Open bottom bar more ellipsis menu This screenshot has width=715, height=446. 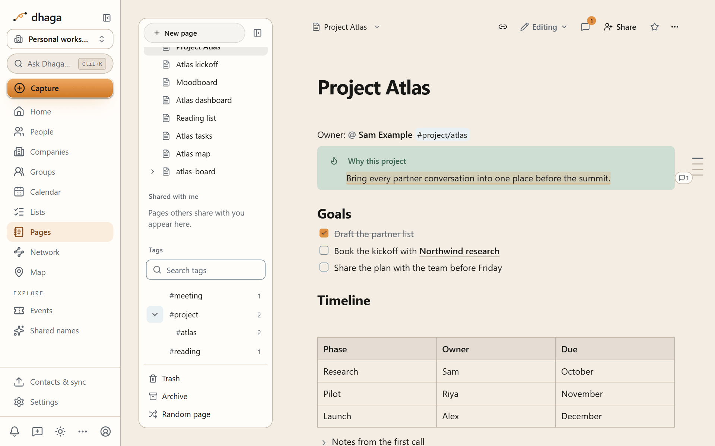[x=83, y=432]
